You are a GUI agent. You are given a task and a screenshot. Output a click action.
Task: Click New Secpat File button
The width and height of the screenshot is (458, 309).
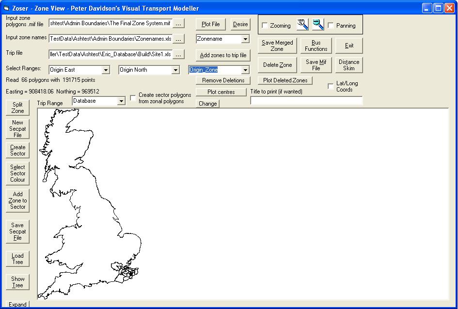click(17, 129)
